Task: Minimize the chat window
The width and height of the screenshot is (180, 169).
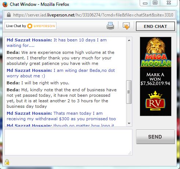Action: coord(145,3)
